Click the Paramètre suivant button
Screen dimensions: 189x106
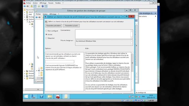[71, 26]
